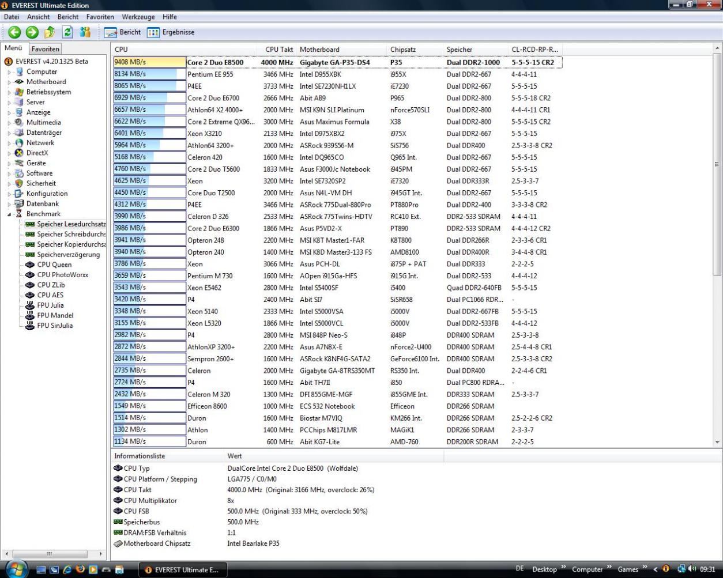Select the Geräte icon in the tree

tap(20, 163)
